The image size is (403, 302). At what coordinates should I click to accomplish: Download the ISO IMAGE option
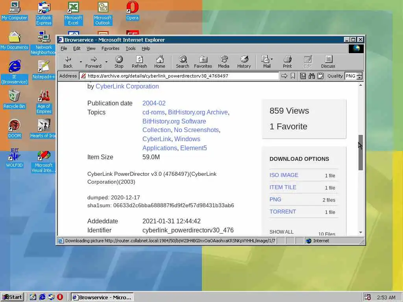click(284, 175)
